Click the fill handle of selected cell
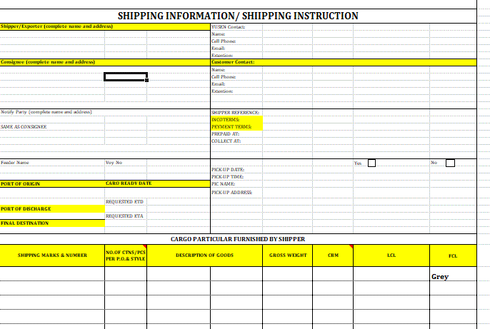 (146, 80)
